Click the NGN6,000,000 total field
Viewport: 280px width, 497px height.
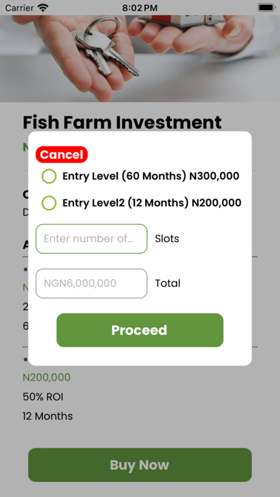pos(91,283)
